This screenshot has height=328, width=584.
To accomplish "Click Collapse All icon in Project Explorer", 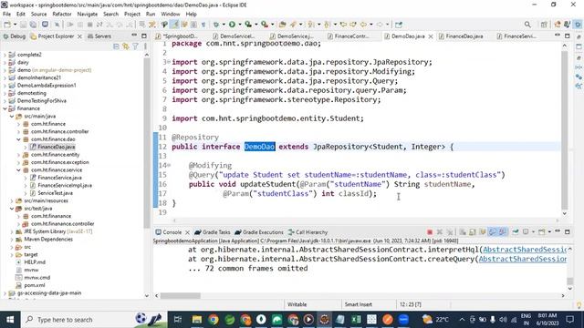I will point(116,46).
